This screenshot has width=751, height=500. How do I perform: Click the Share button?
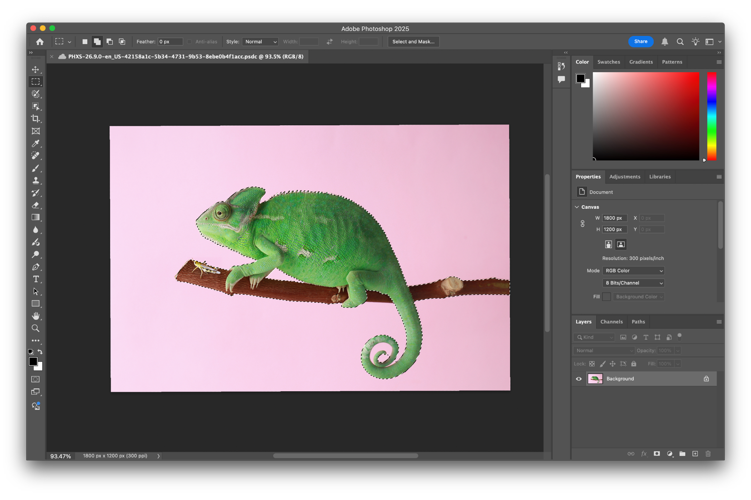click(x=641, y=42)
